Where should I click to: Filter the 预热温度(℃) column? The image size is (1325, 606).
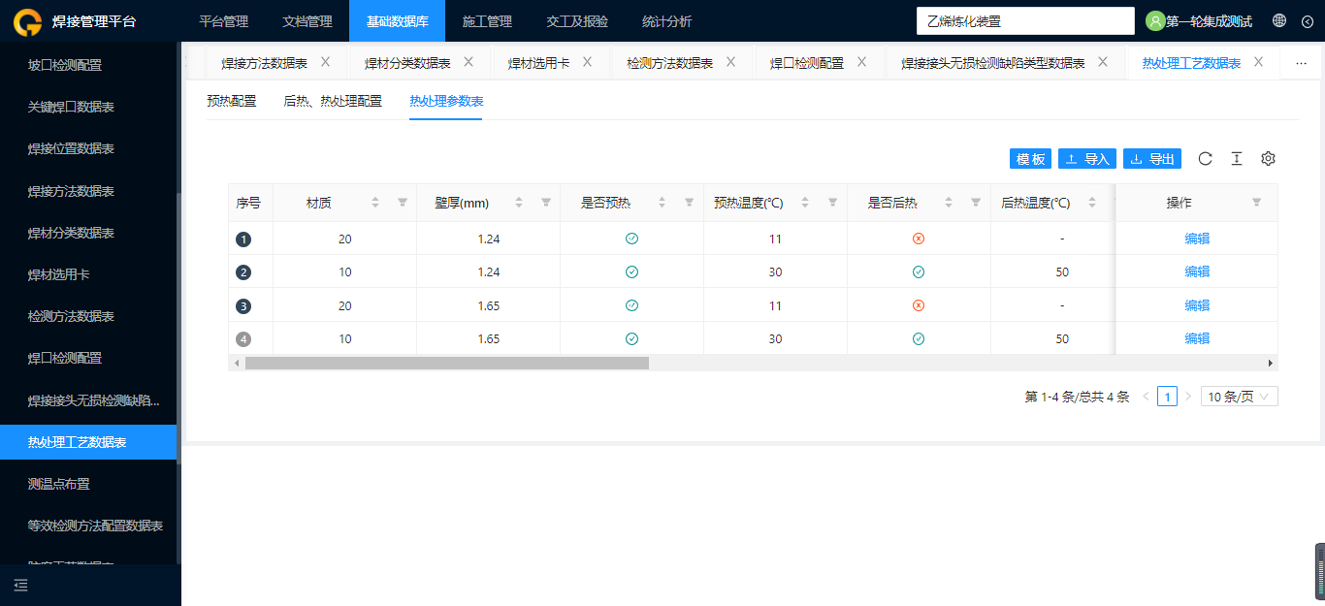tap(833, 203)
